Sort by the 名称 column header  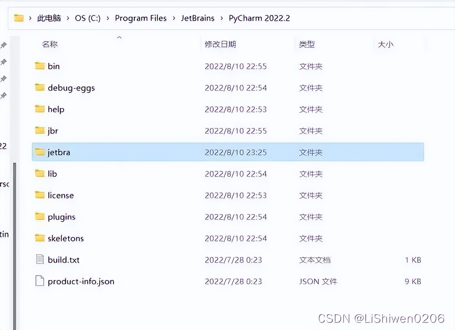click(x=50, y=44)
